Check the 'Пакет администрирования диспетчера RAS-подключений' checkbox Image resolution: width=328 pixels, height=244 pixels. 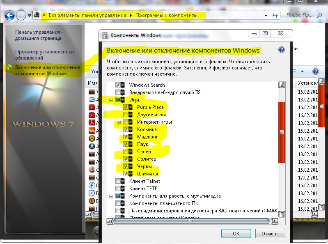[x=118, y=210]
